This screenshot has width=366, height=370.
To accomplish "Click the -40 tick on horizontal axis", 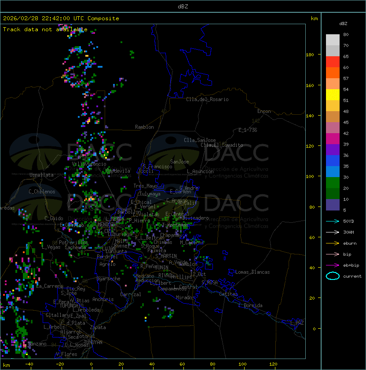I will pos(29,364).
